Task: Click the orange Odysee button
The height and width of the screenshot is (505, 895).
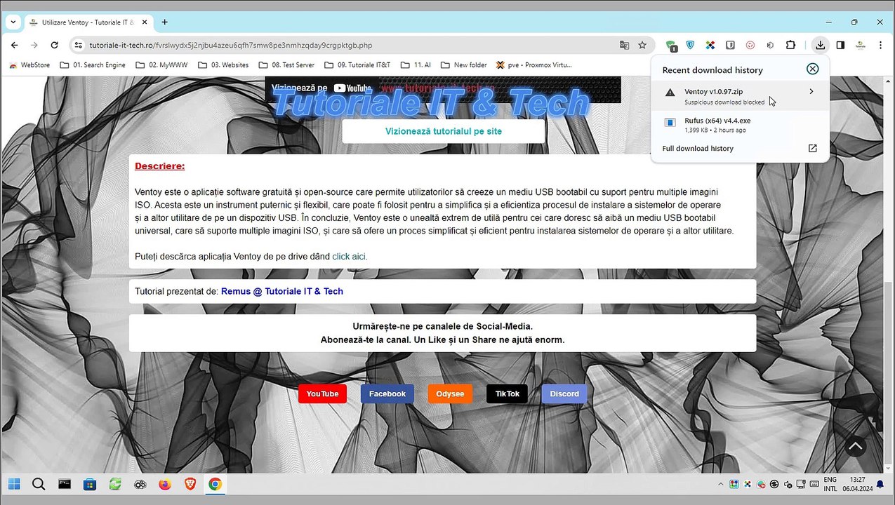Action: [450, 393]
